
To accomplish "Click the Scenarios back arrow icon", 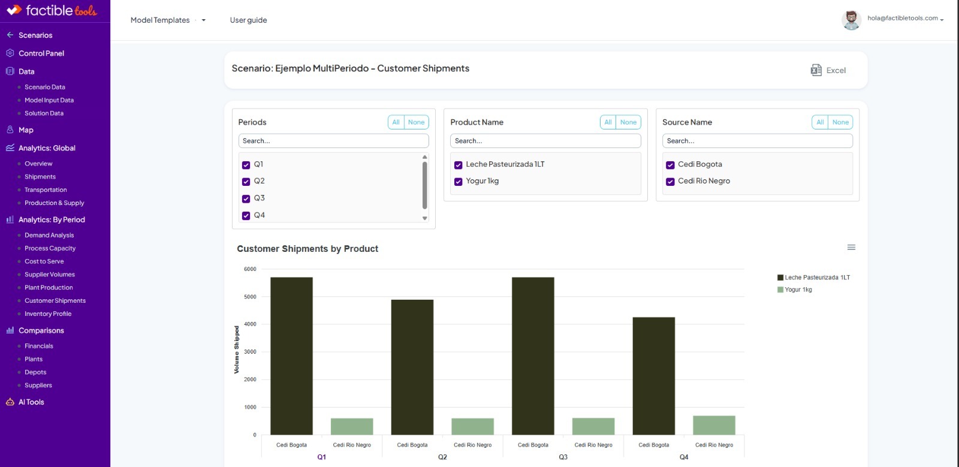I will click(10, 35).
